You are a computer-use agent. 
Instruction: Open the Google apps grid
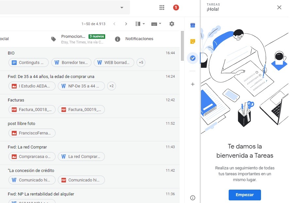[162, 8]
